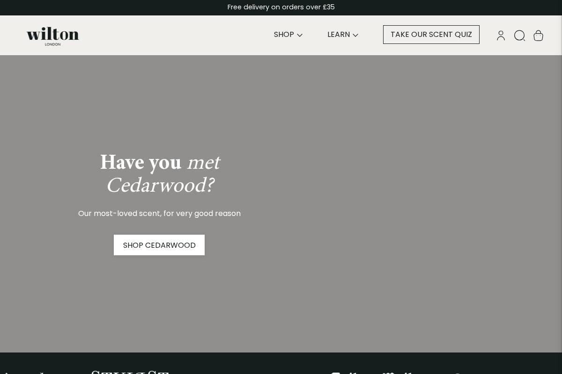Open the chevron next to SHOP

(x=300, y=35)
